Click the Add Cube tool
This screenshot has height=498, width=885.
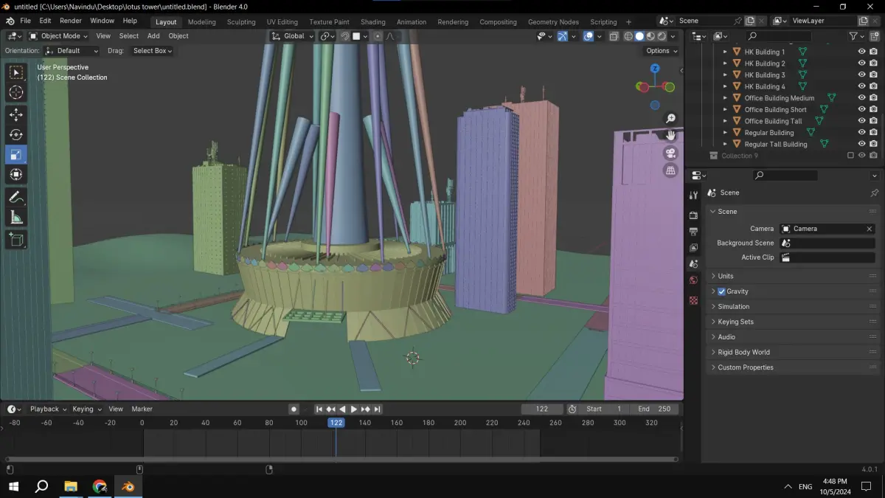[15, 239]
